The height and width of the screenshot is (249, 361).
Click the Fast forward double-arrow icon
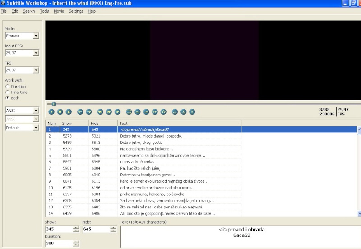(x=109, y=112)
